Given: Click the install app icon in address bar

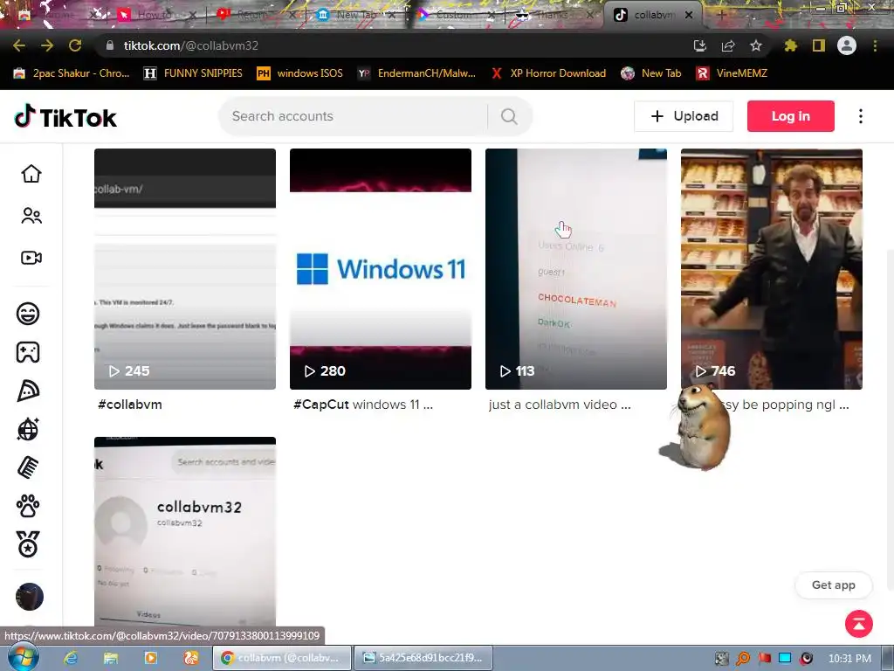Looking at the screenshot, I should (700, 45).
